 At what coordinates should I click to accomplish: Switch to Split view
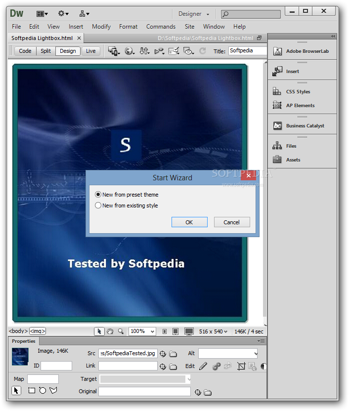[45, 51]
